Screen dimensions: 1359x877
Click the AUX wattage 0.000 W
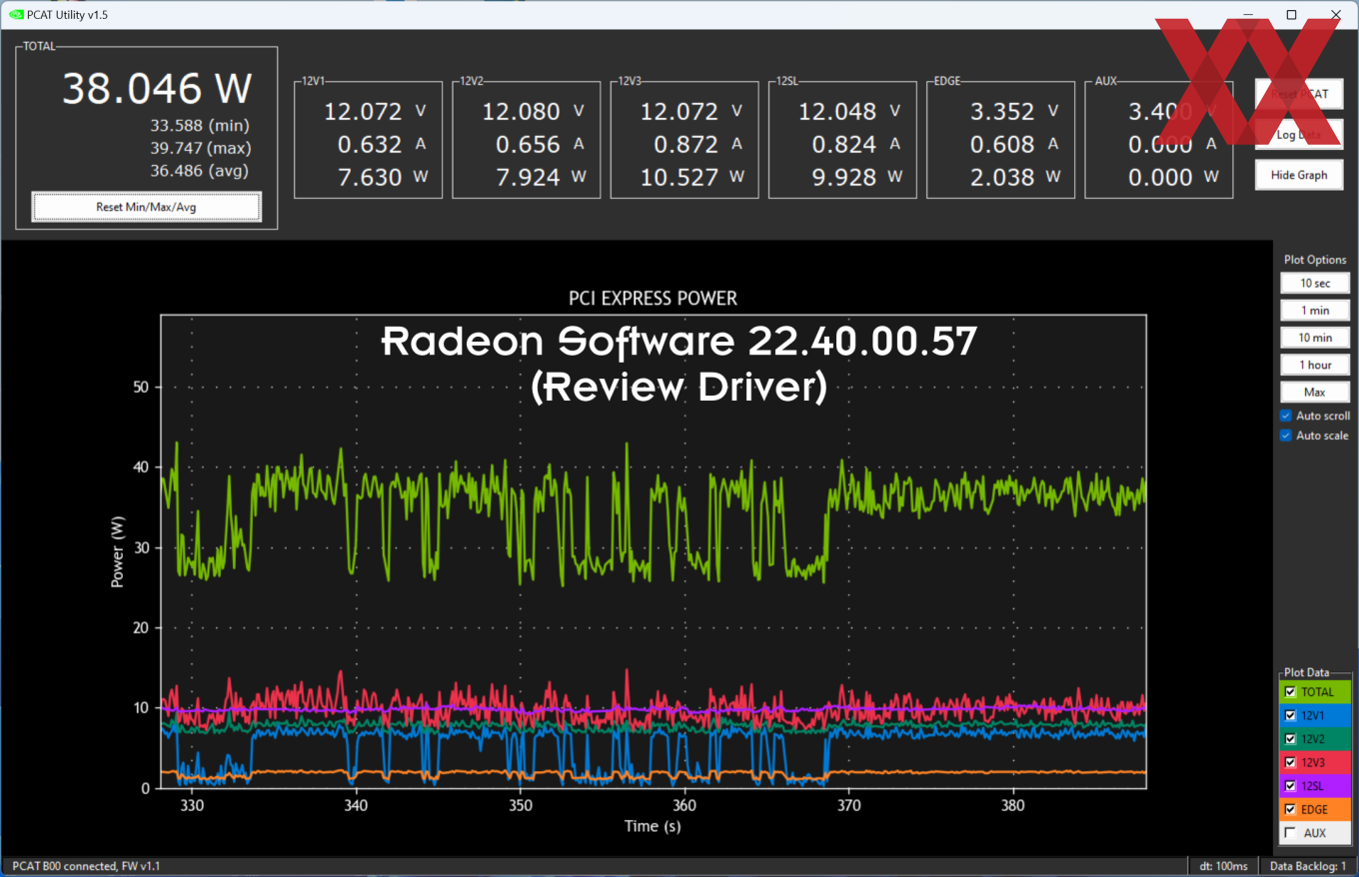tap(1173, 178)
